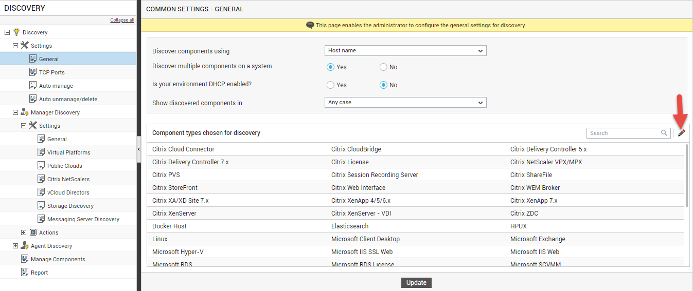Click the Auto manage page icon
Viewport: 693px width, 291px height.
click(x=33, y=85)
